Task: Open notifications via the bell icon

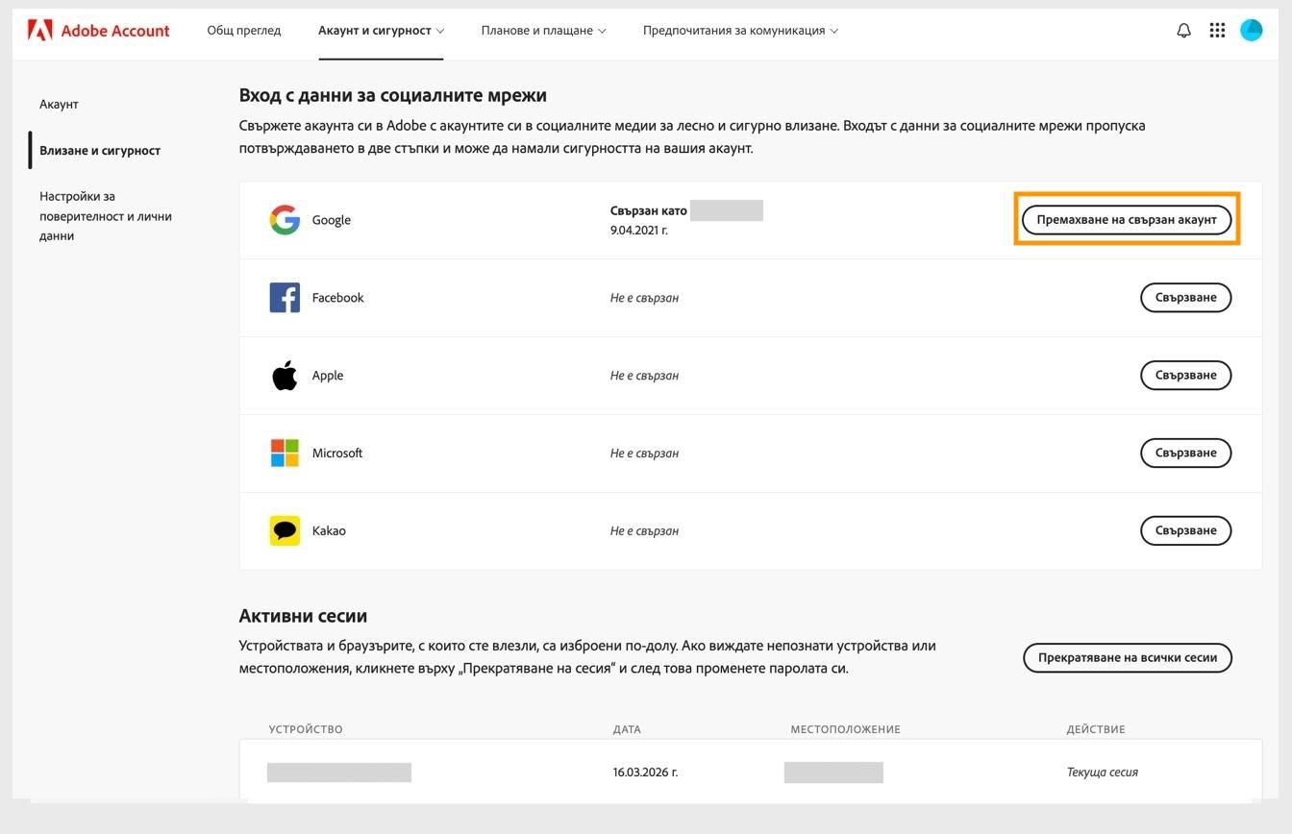Action: (1182, 30)
